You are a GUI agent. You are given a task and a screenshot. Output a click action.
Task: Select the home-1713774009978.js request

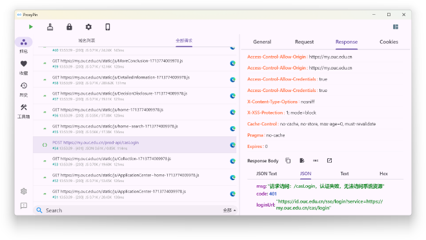135,112
